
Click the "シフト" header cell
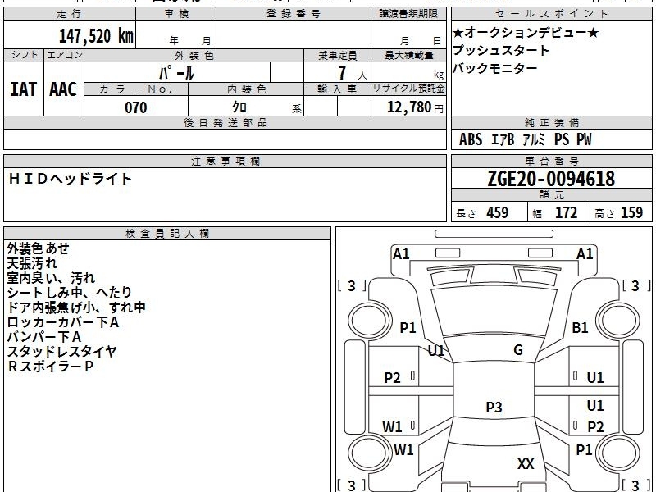coord(24,55)
